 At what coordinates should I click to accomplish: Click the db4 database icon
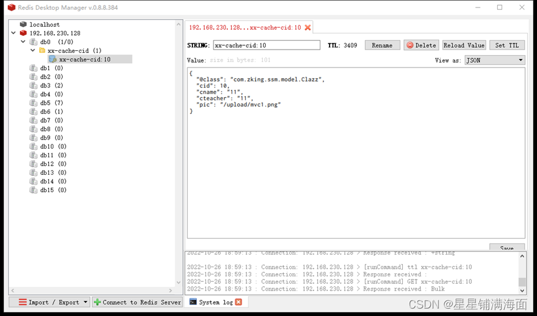(x=34, y=94)
